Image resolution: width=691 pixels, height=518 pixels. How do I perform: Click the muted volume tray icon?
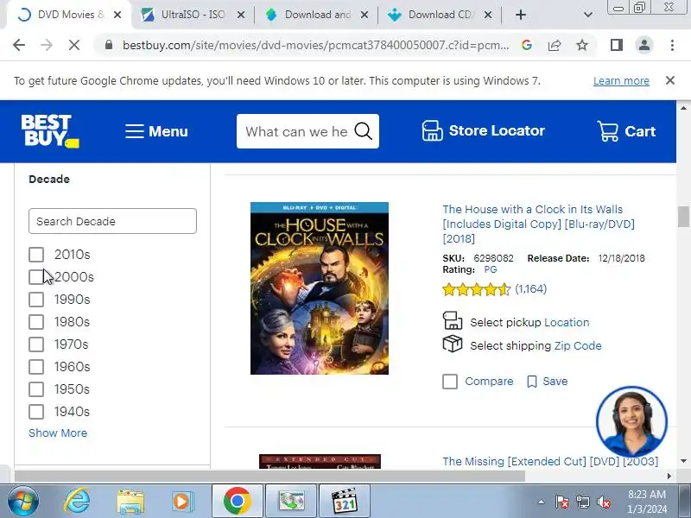coord(603,502)
